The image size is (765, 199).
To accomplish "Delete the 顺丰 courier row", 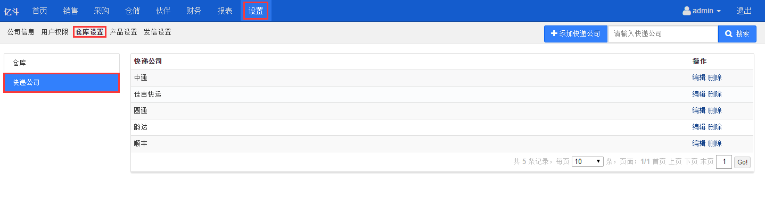I will (x=715, y=143).
